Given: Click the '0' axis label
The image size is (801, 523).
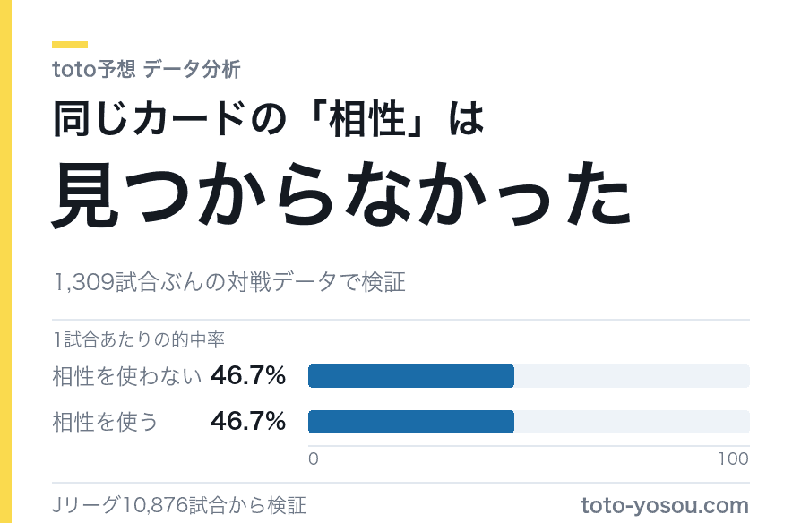Looking at the screenshot, I should coord(314,459).
